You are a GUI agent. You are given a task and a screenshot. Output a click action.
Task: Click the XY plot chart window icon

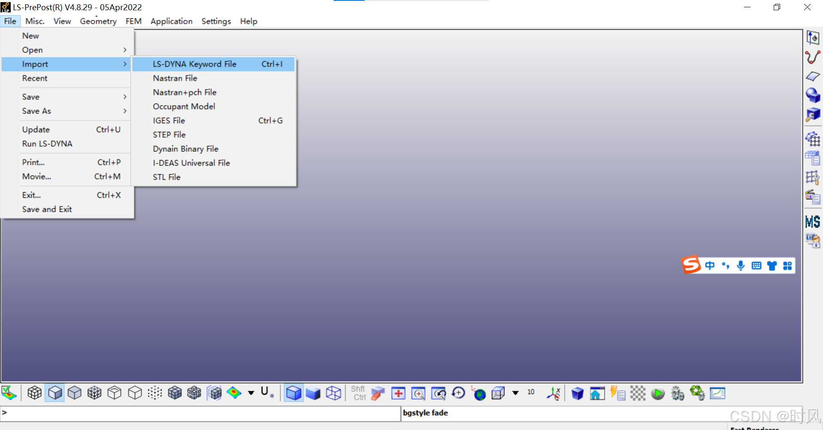pos(717,393)
